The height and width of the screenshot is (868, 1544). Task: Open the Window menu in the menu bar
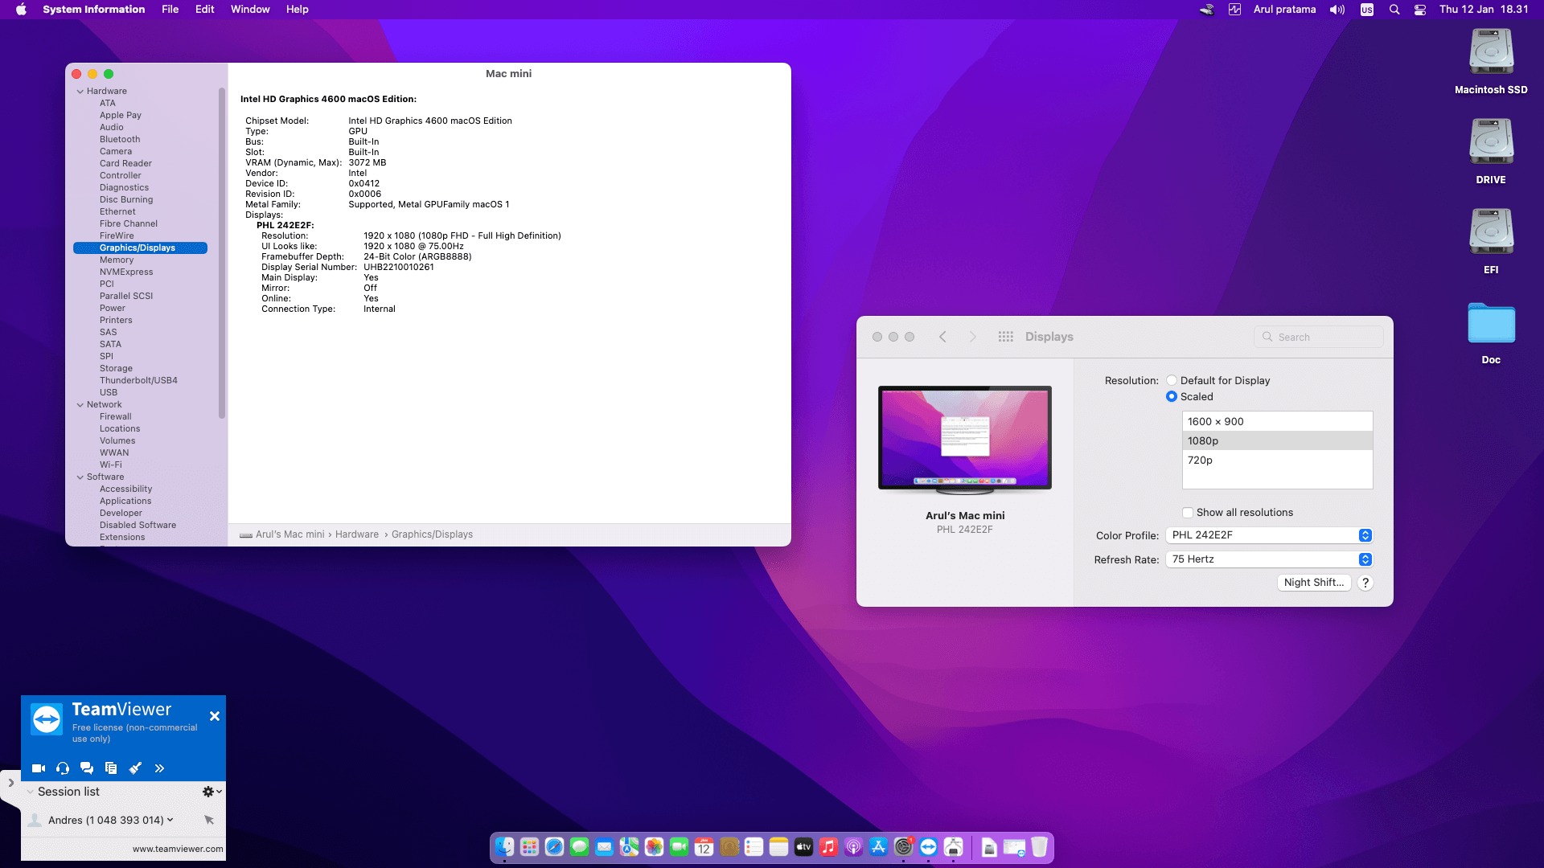pos(250,10)
